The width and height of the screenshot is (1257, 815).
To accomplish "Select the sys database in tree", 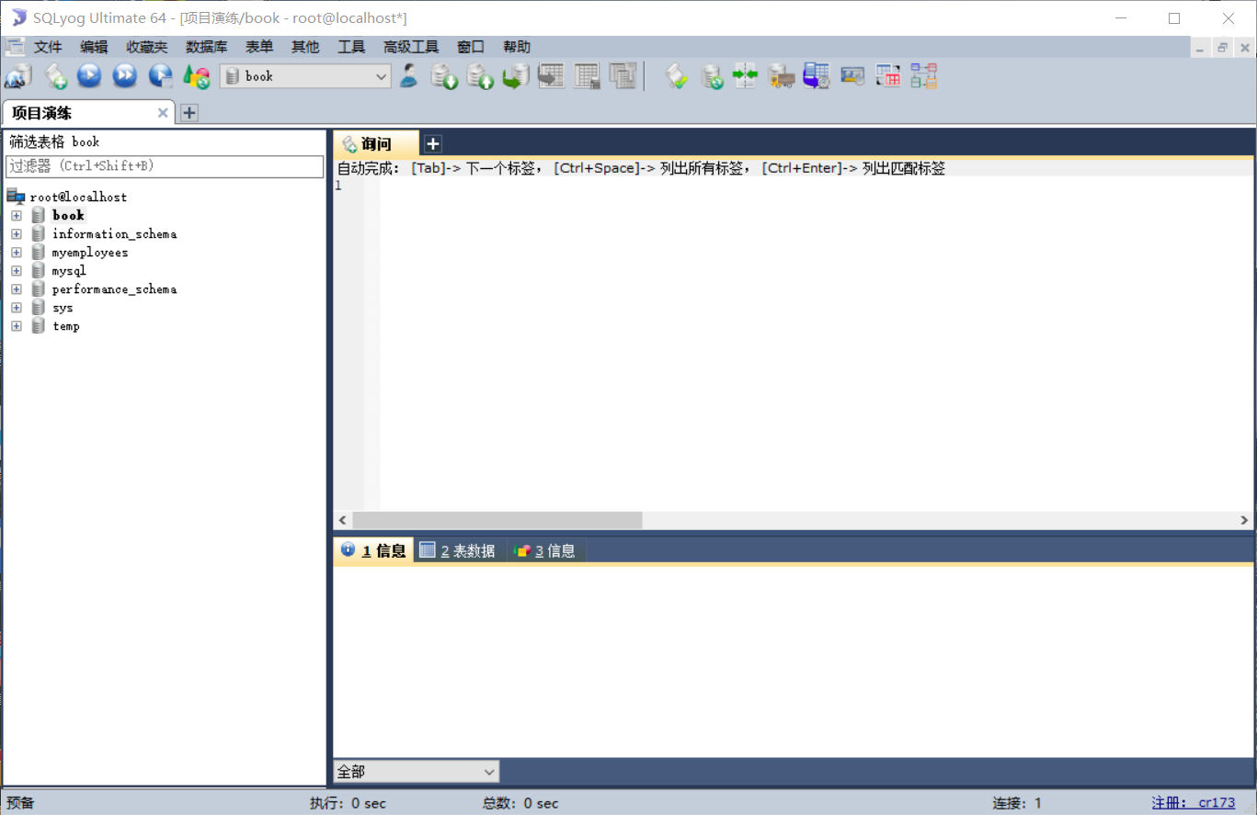I will (63, 307).
